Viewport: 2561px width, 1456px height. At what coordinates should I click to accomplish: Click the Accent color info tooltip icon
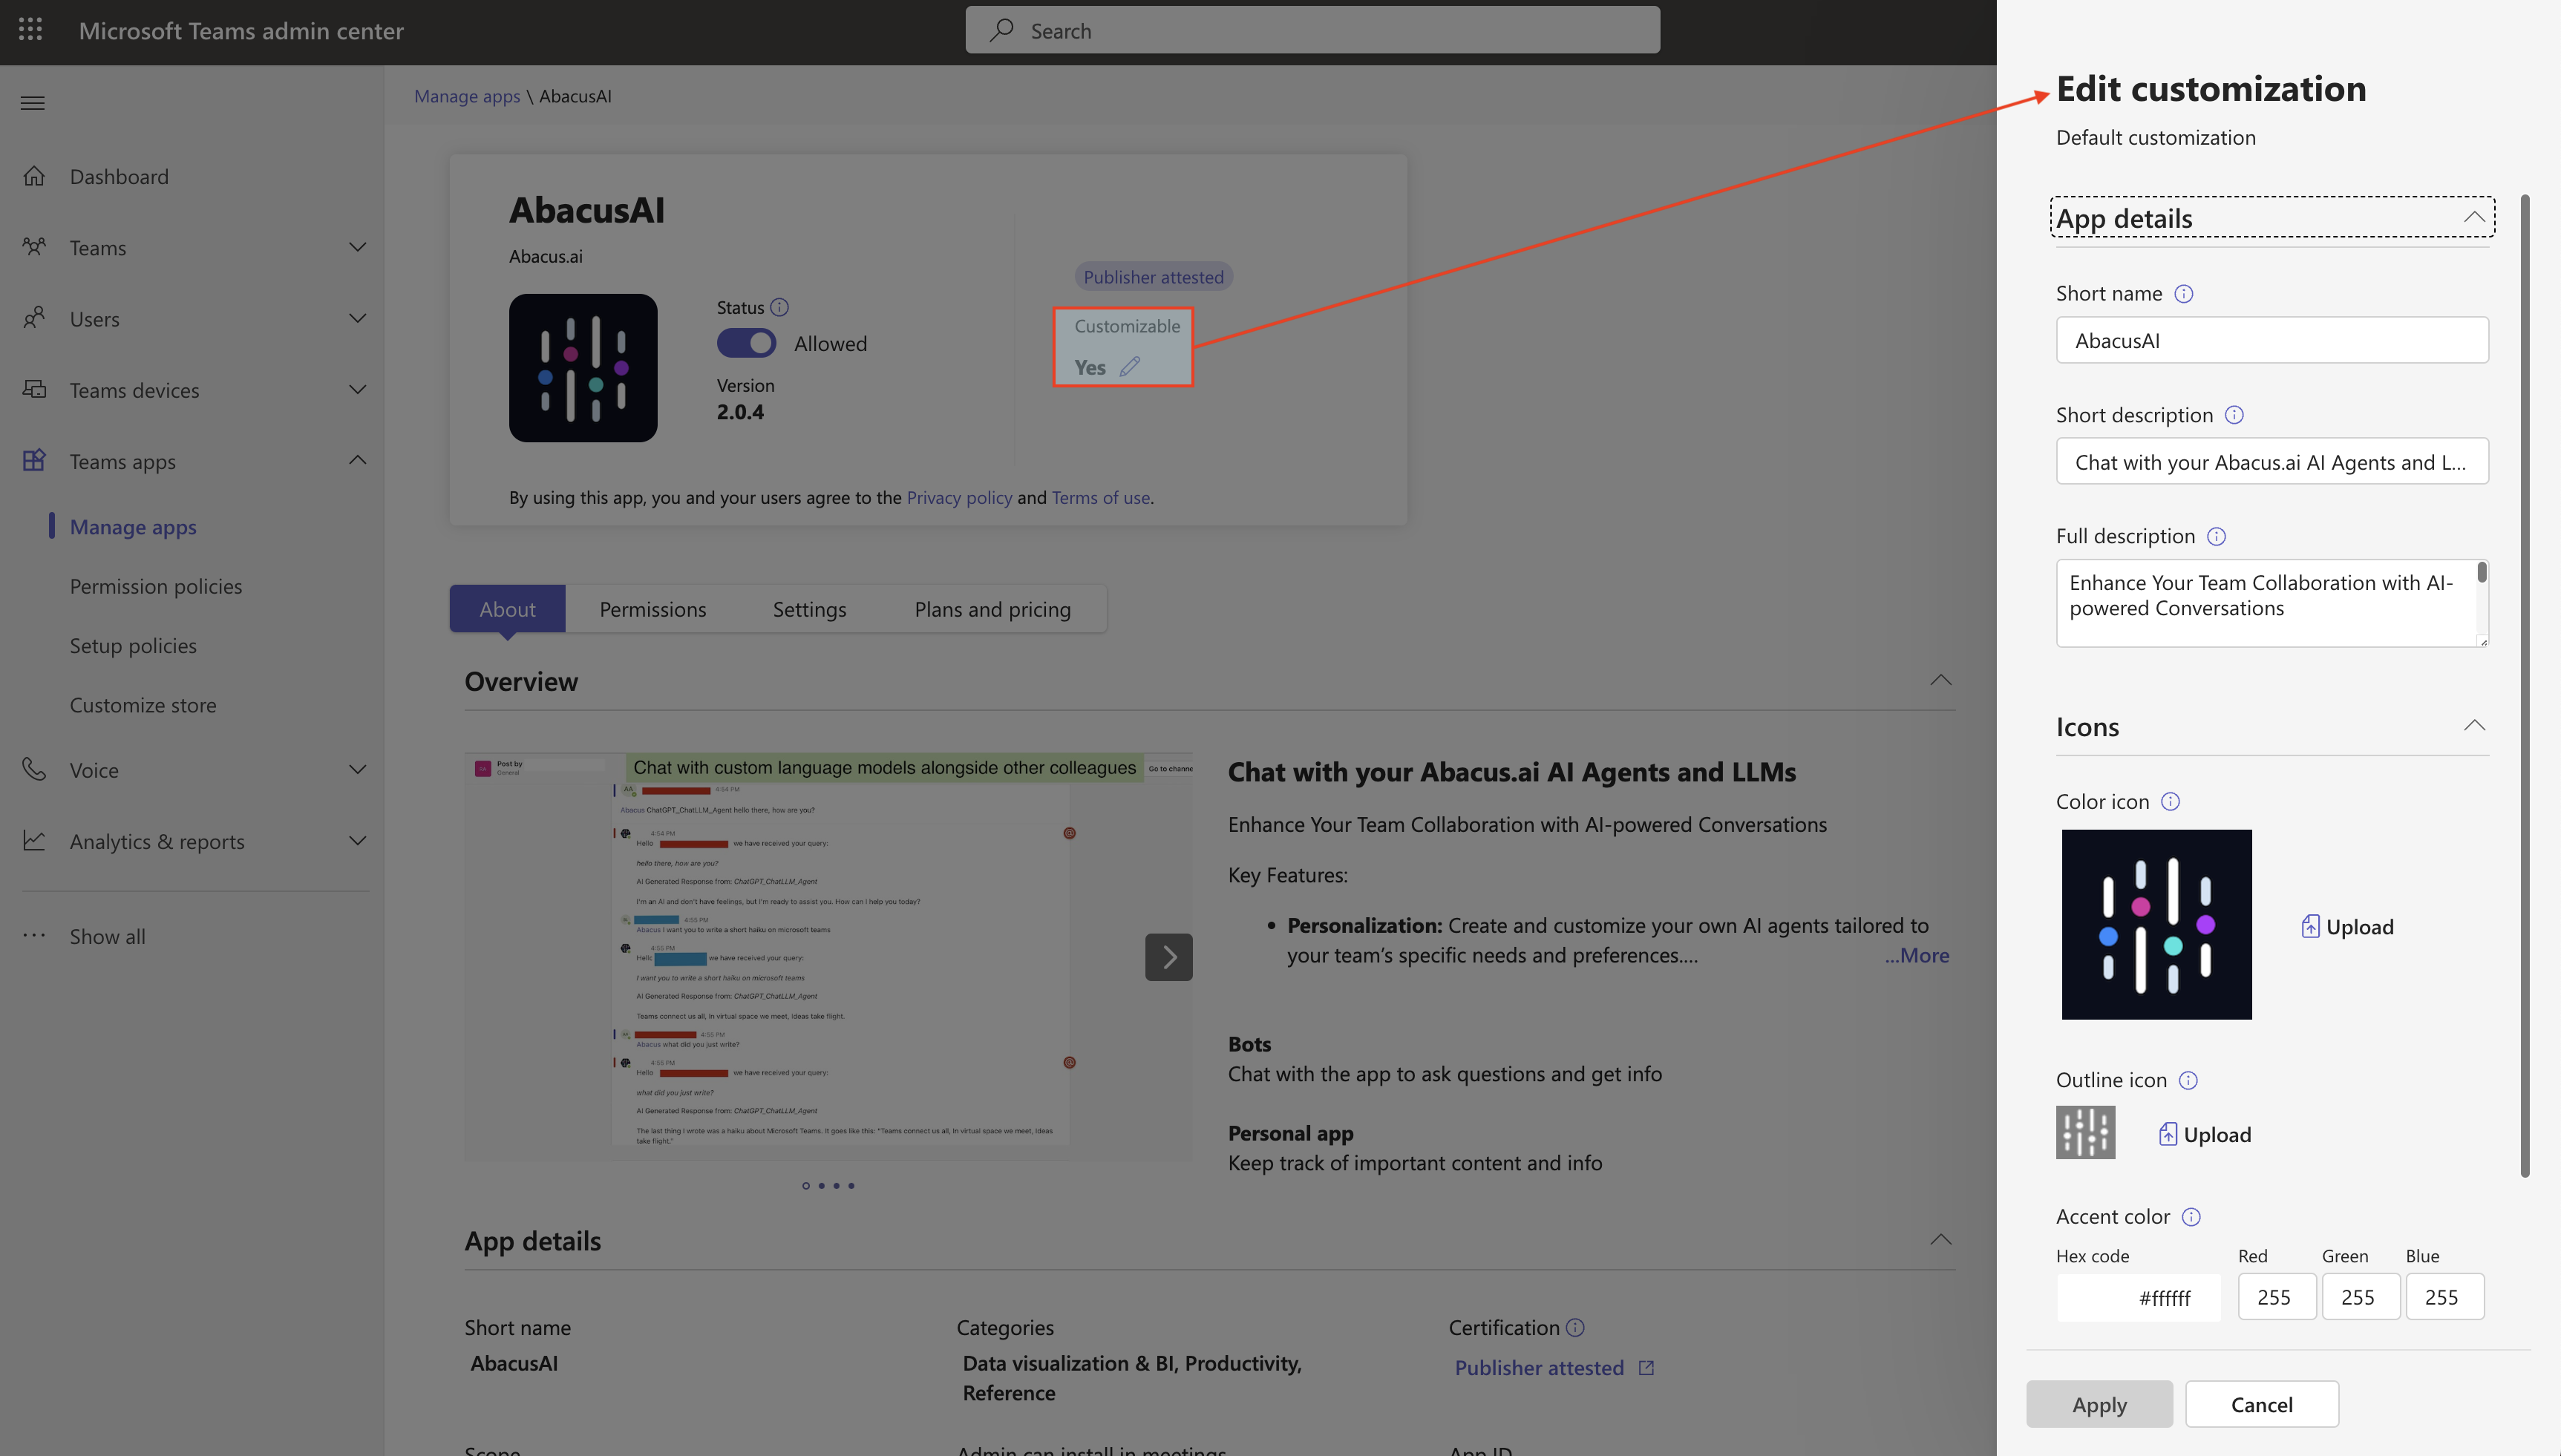pos(2192,1217)
